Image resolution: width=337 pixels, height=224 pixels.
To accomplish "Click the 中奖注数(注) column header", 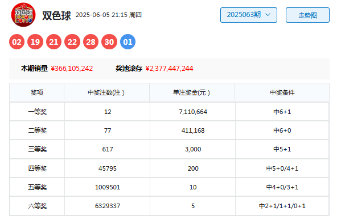I will pyautogui.click(x=106, y=92).
